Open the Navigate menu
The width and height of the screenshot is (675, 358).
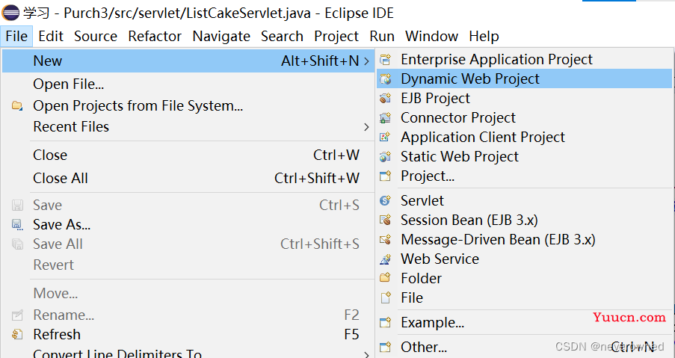pyautogui.click(x=221, y=36)
